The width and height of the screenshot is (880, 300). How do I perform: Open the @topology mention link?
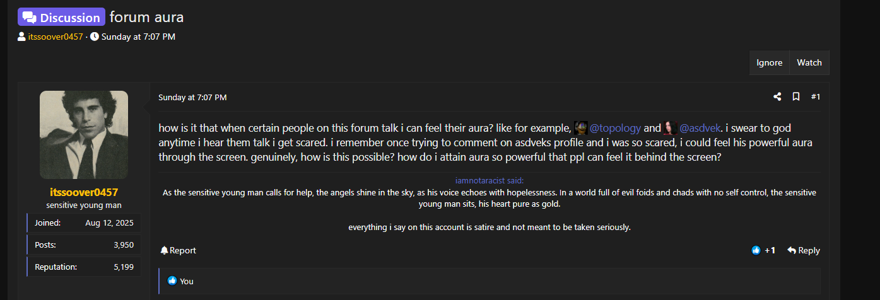pos(615,128)
